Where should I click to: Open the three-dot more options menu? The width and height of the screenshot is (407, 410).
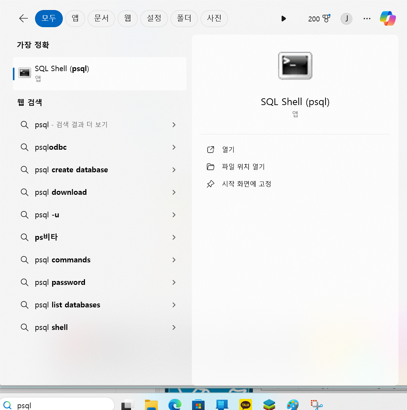pos(367,19)
